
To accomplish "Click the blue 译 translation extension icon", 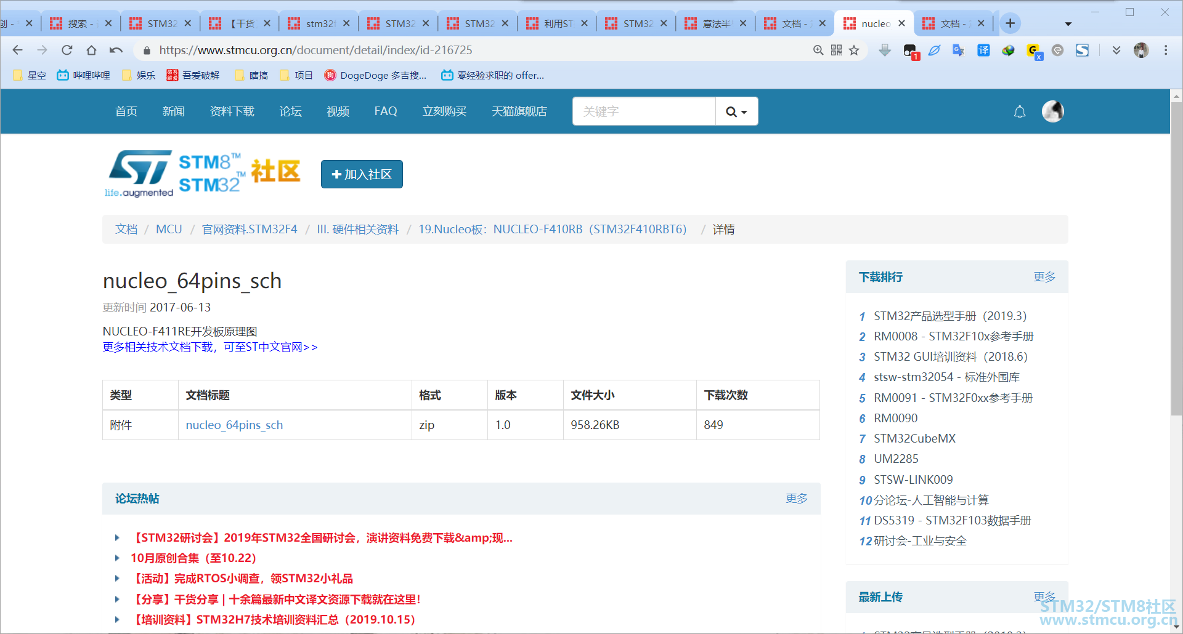I will [983, 50].
